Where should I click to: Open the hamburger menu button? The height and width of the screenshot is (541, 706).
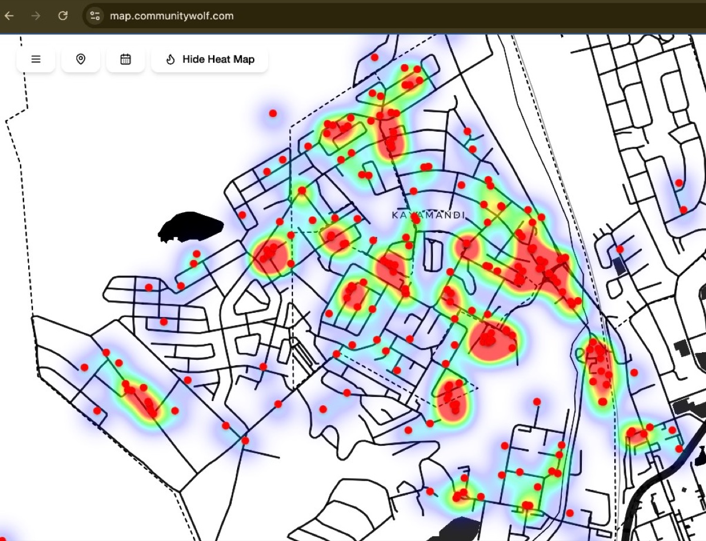(x=36, y=59)
